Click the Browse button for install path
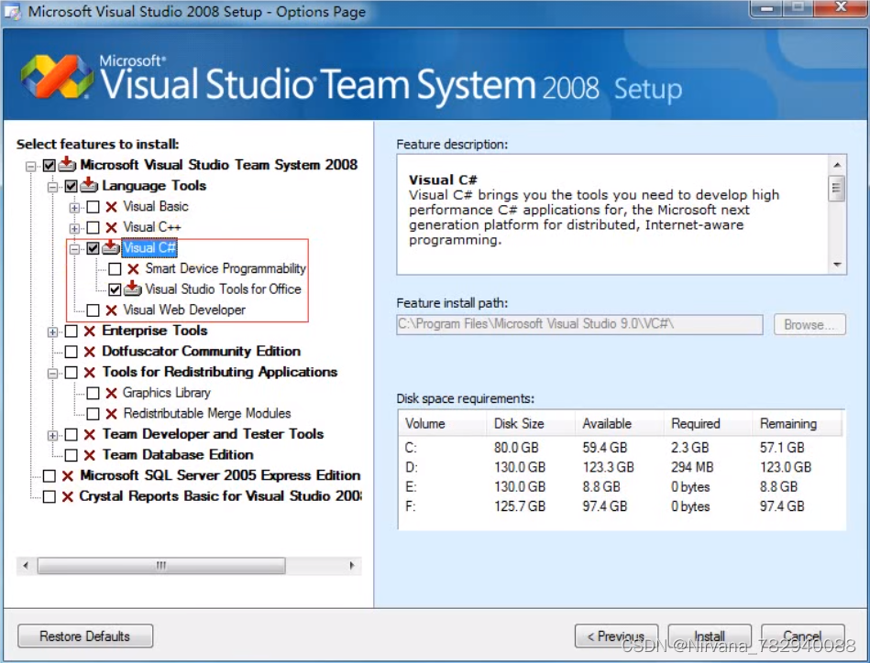Image resolution: width=870 pixels, height=663 pixels. pos(809,324)
